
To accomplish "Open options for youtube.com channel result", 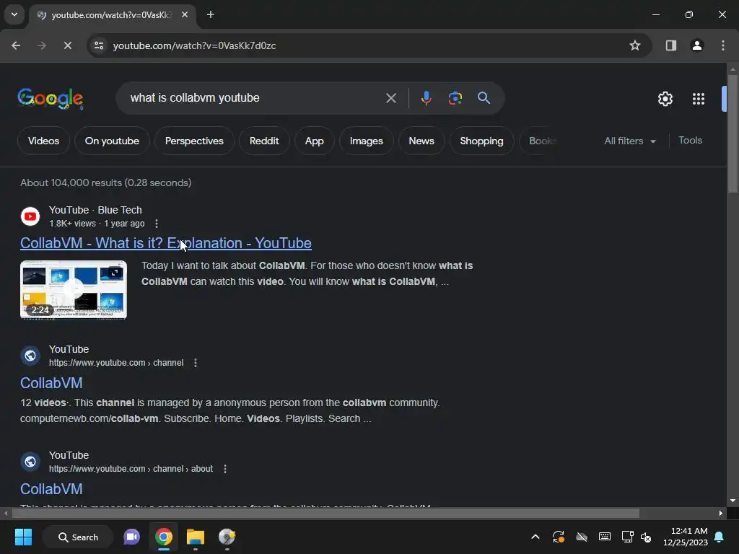I will (x=196, y=363).
